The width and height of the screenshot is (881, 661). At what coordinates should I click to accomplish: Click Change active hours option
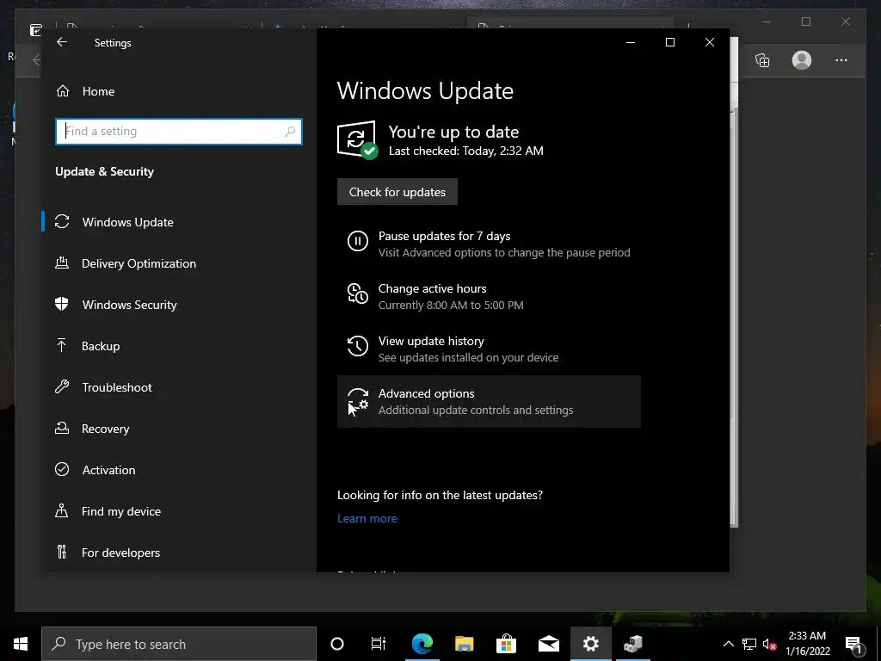pos(489,296)
